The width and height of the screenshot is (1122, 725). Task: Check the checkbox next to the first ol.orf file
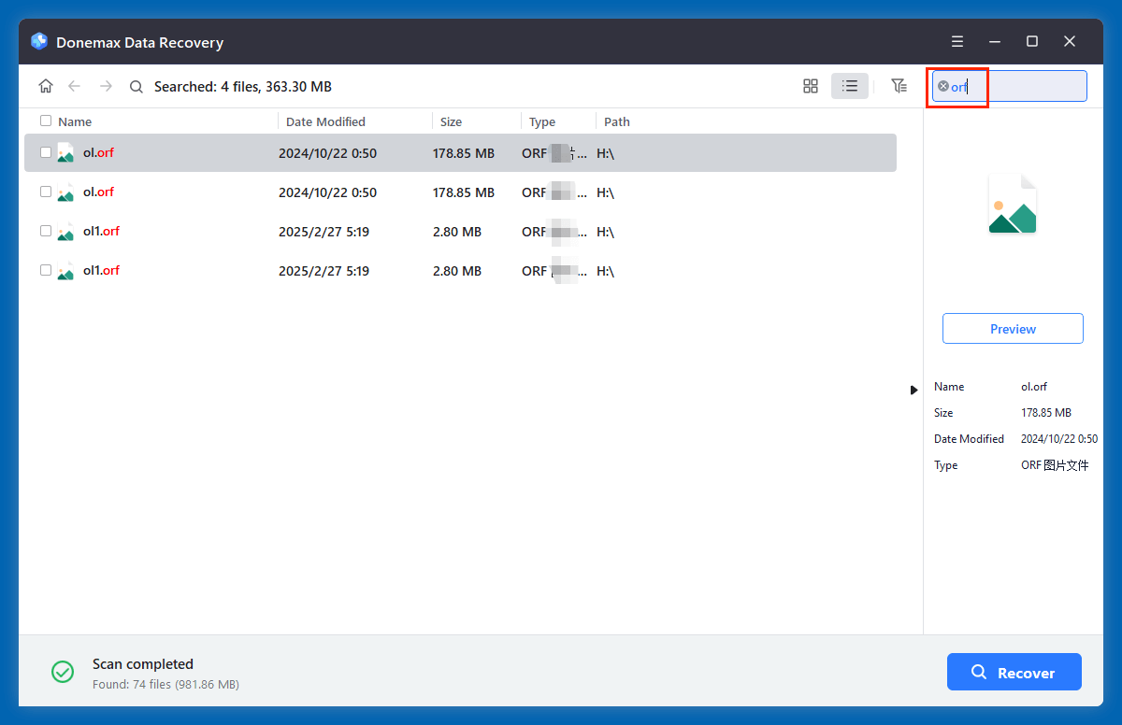coord(45,152)
